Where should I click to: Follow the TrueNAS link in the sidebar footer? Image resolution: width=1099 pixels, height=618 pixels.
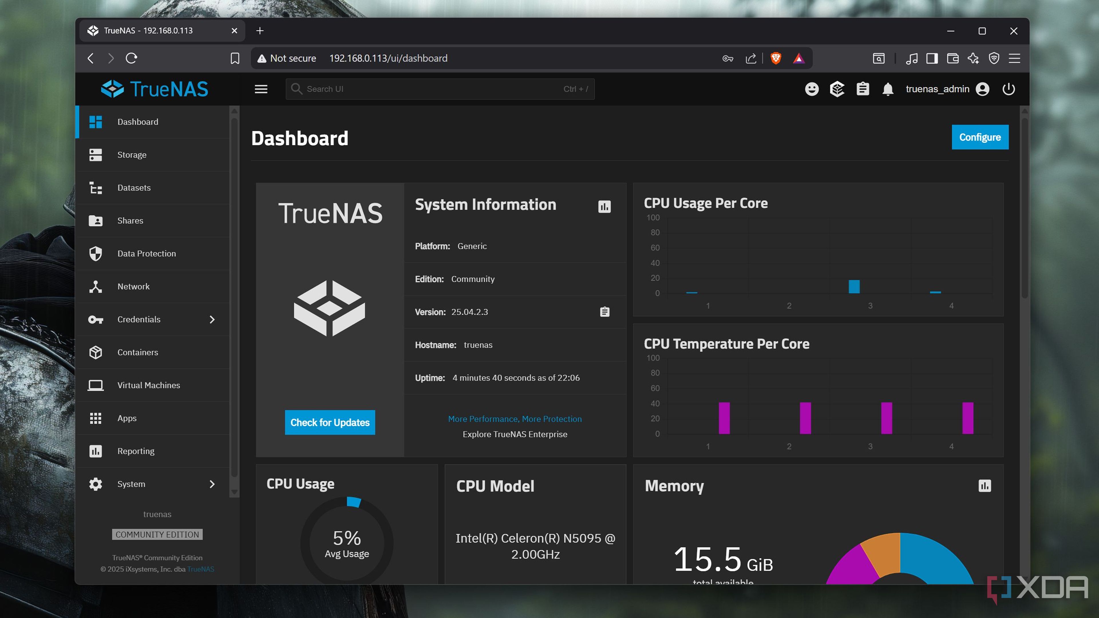click(201, 569)
